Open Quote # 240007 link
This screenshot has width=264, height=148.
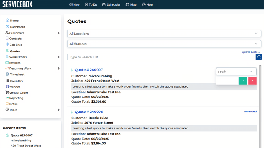[x=89, y=70]
